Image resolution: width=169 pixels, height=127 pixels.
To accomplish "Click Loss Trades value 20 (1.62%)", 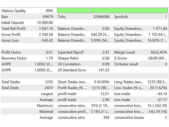I will click(158, 88).
